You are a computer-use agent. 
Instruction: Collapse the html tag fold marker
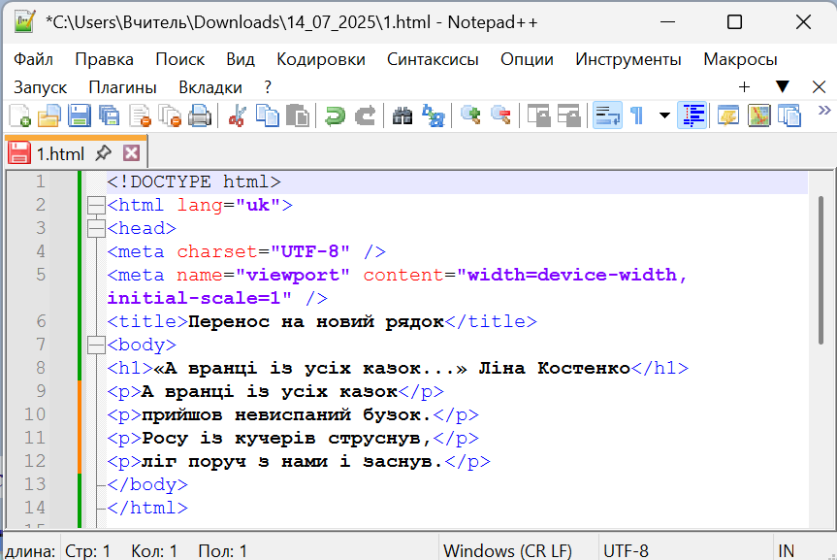coord(95,205)
